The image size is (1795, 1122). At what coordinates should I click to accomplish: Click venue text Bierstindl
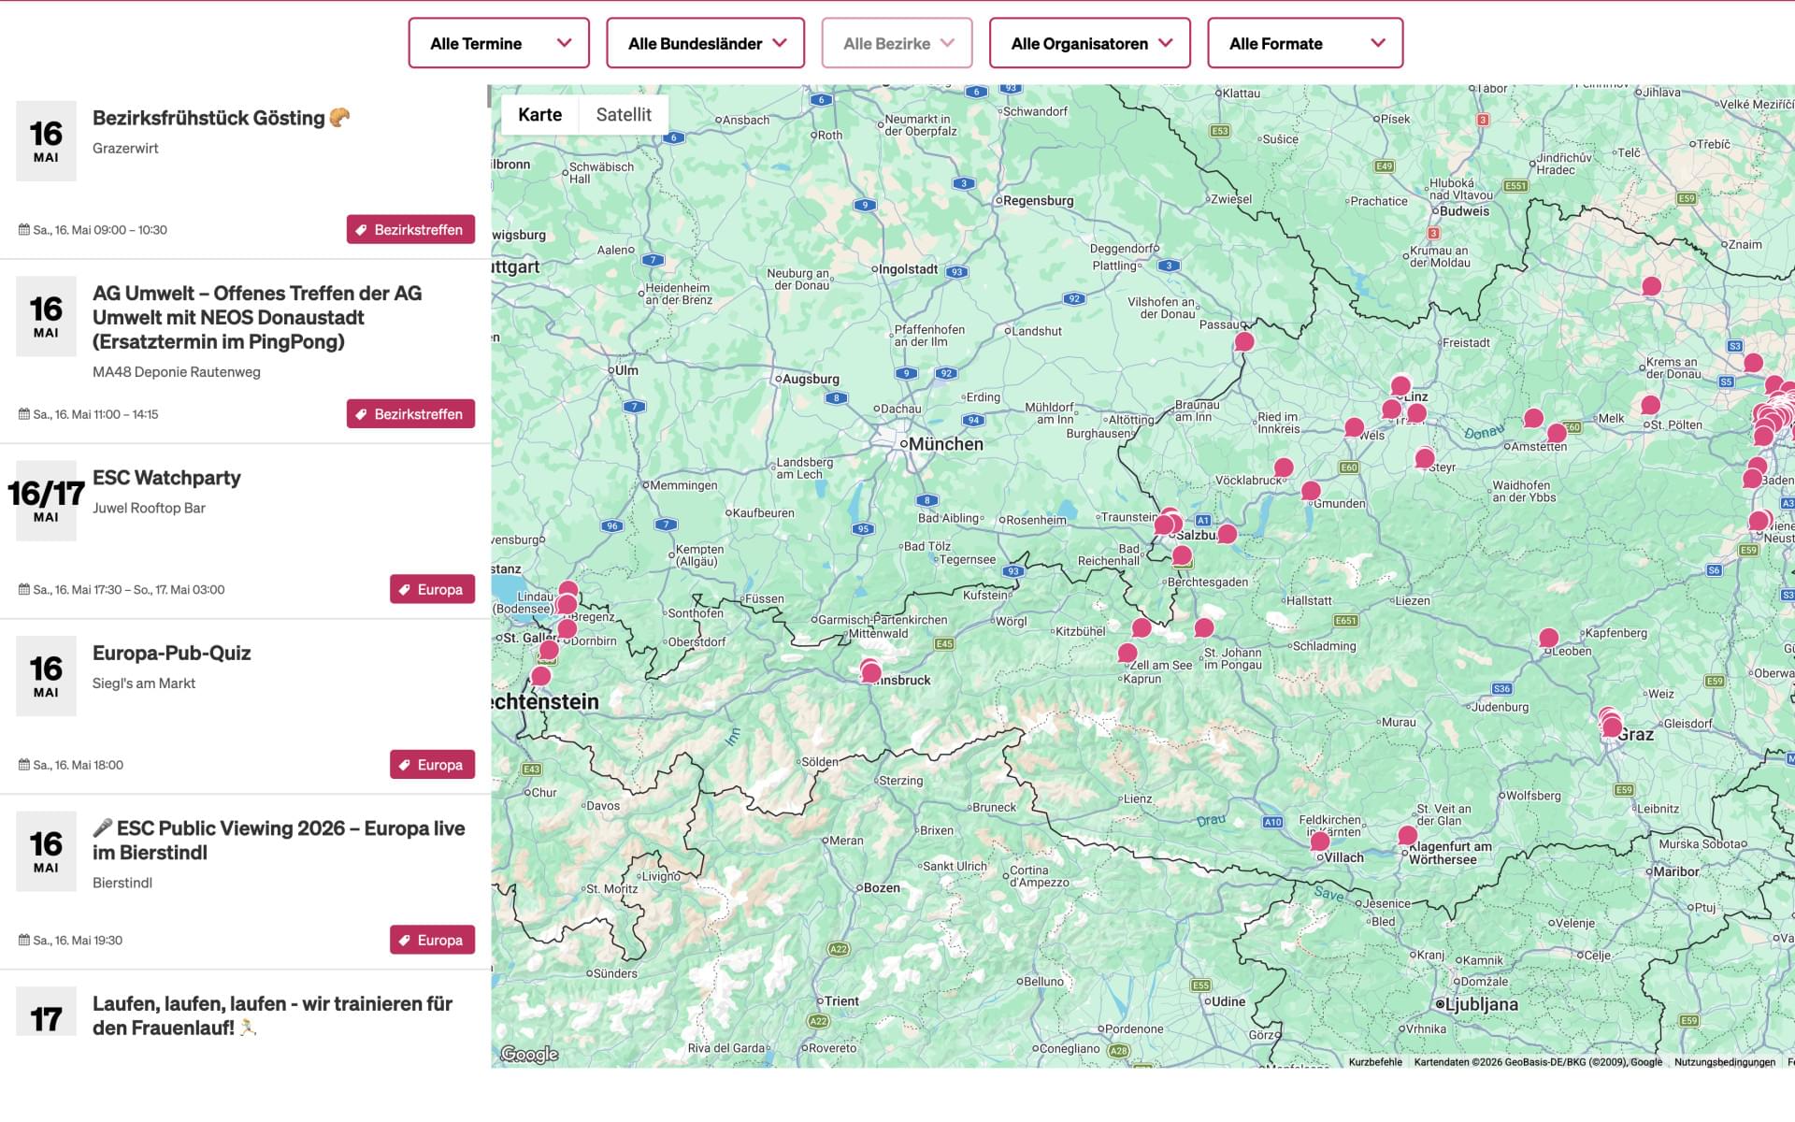click(x=122, y=883)
